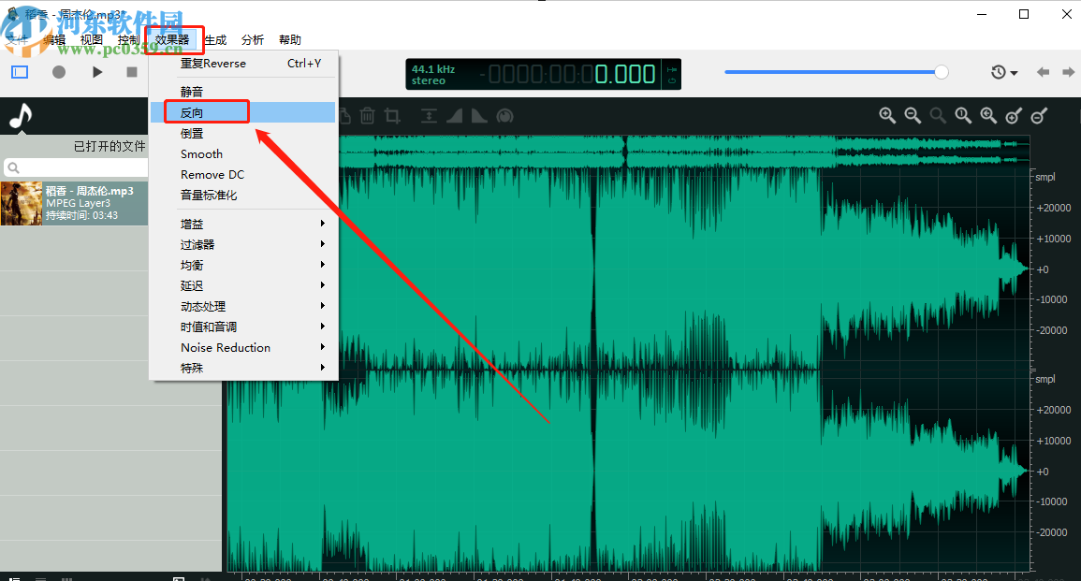The height and width of the screenshot is (581, 1081).
Task: Open the 控制 menu
Action: tap(128, 40)
